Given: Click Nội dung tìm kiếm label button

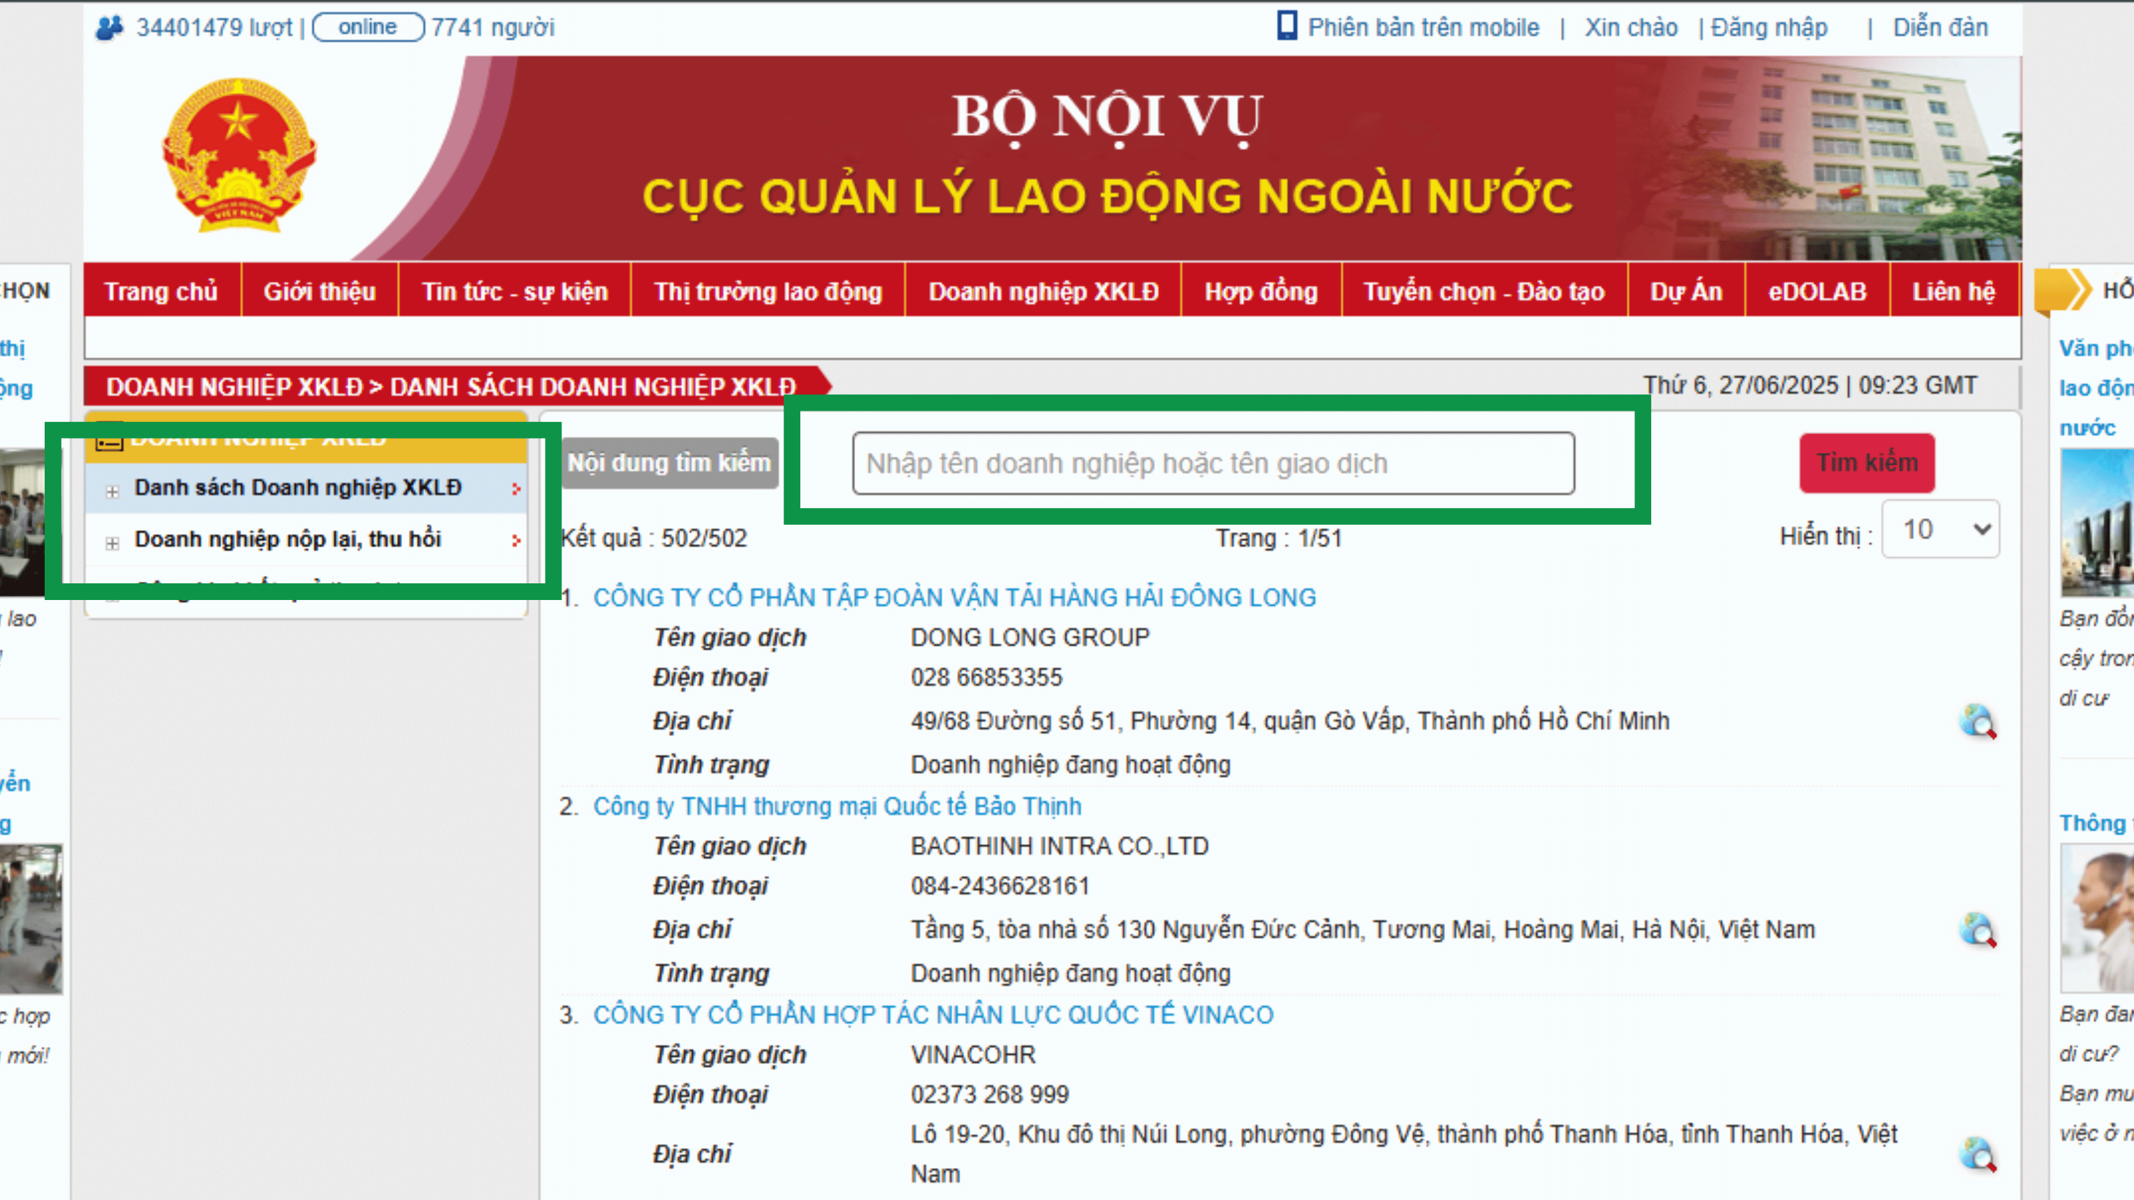Looking at the screenshot, I should point(670,463).
